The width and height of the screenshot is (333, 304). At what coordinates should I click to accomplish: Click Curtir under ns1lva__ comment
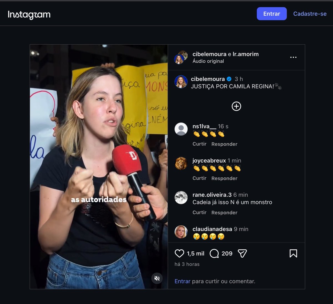[x=200, y=144]
